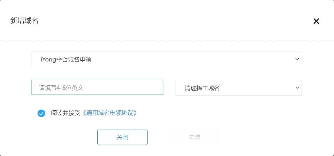Expand the 请选择主域名 dropdown

[x=238, y=88]
